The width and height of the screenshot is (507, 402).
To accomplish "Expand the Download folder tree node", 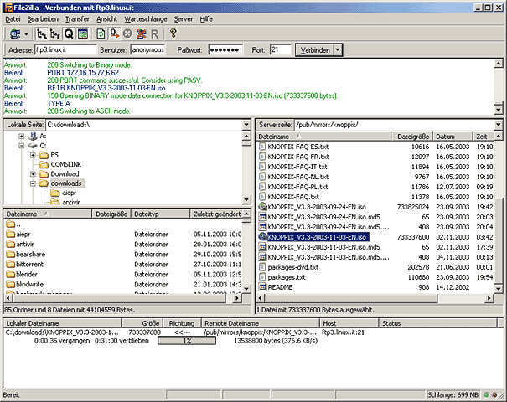I will pyautogui.click(x=33, y=174).
